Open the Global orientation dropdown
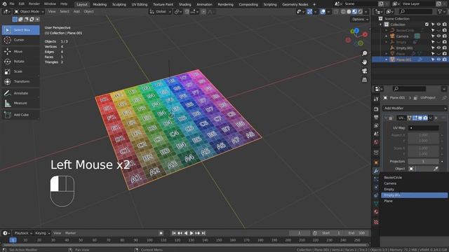Viewport: 449px width, 252px height. 160,12
